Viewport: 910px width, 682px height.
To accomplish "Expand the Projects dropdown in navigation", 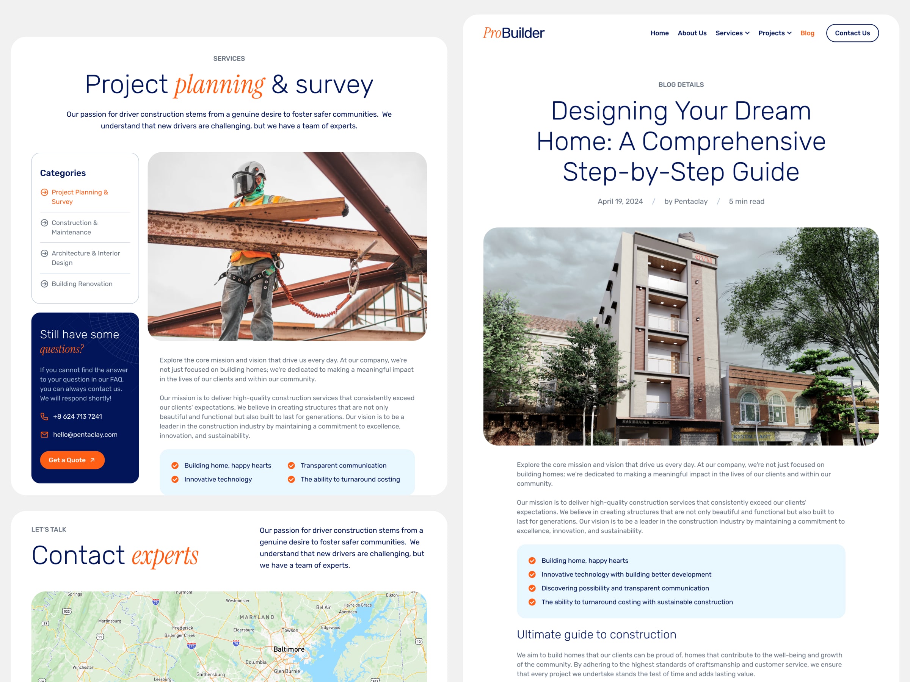I will (x=776, y=33).
